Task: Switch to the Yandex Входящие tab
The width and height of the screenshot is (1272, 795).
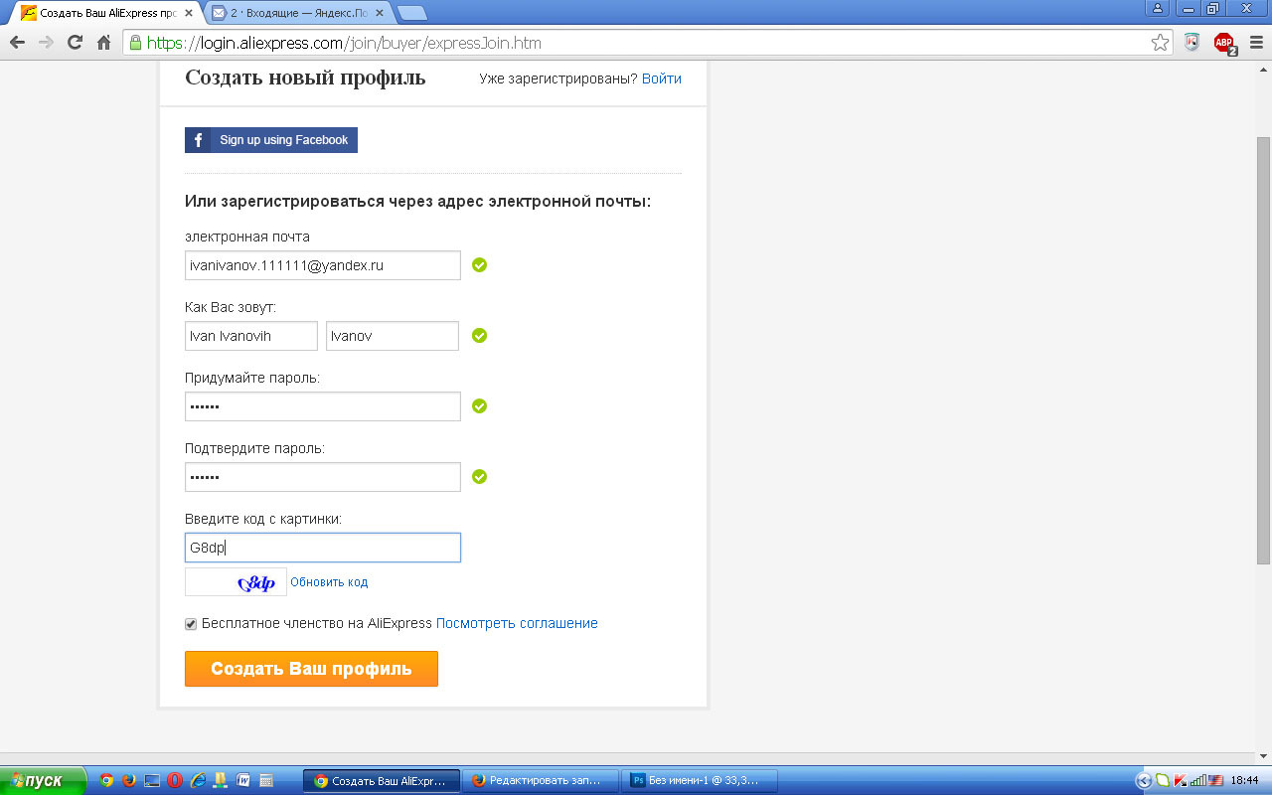Action: point(298,14)
